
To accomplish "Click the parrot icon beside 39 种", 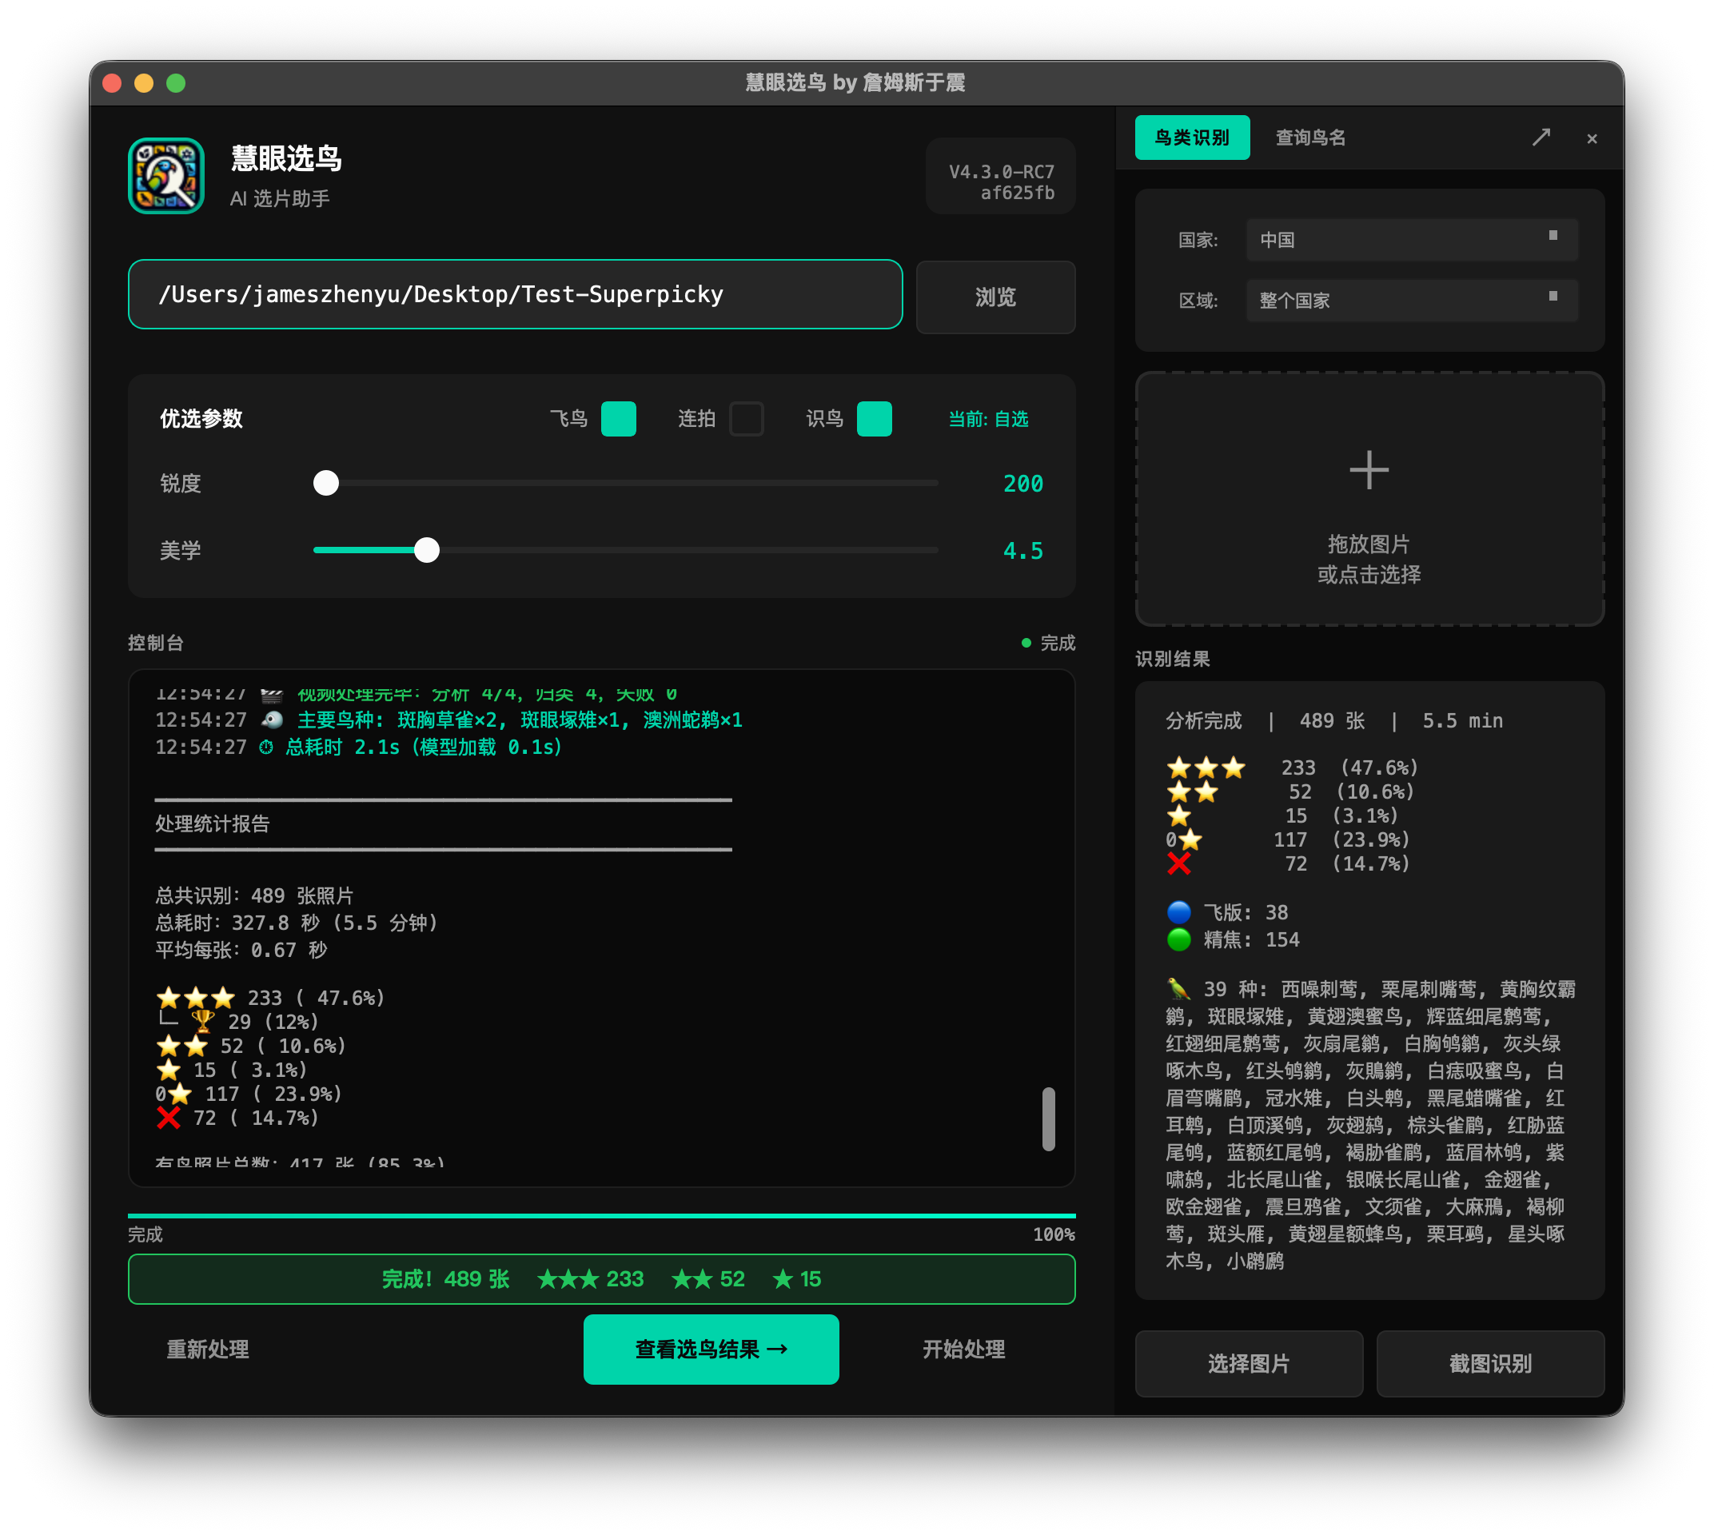I will pyautogui.click(x=1178, y=988).
